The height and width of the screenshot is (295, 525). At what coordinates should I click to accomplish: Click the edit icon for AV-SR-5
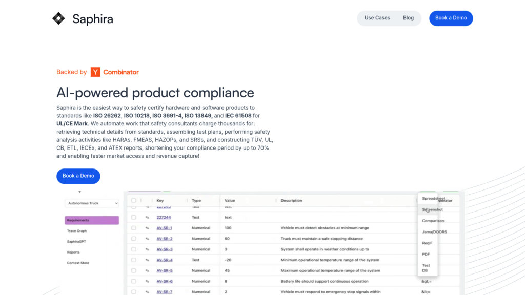tap(147, 271)
